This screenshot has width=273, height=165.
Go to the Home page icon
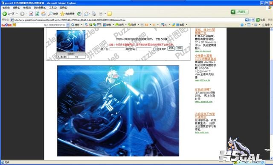[x=44, y=14]
